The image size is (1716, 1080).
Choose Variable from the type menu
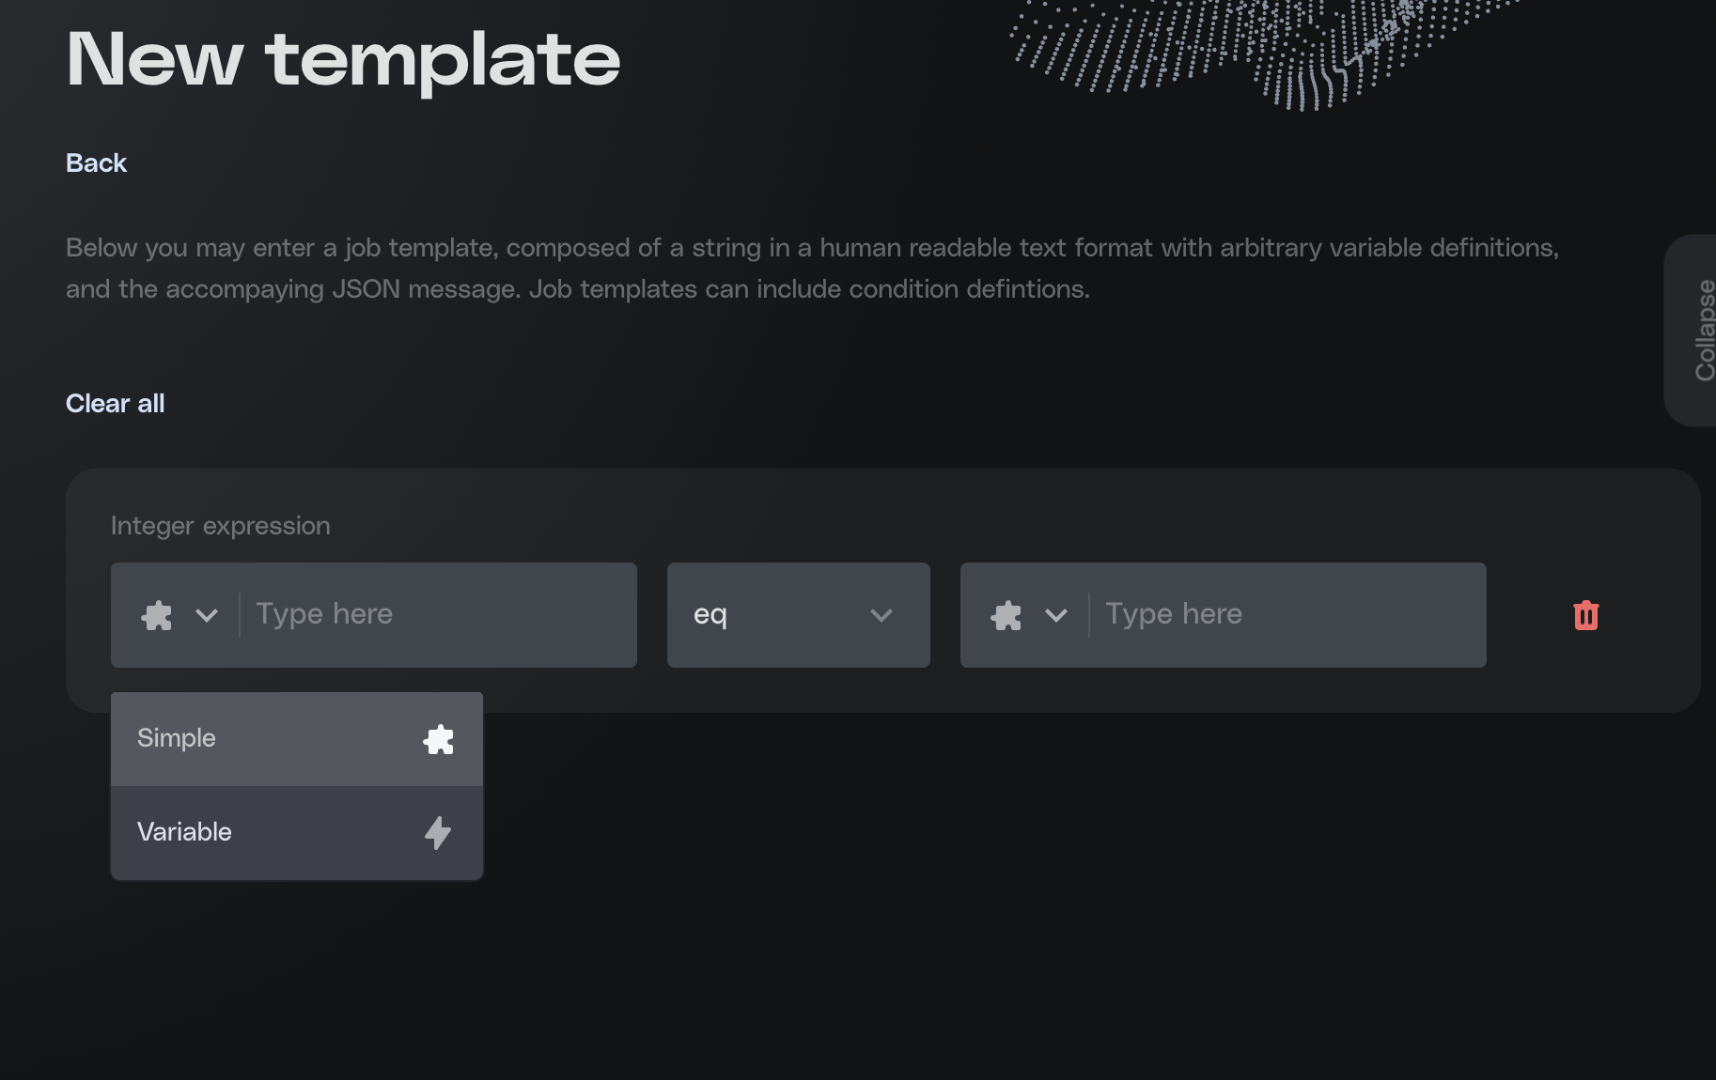[184, 832]
